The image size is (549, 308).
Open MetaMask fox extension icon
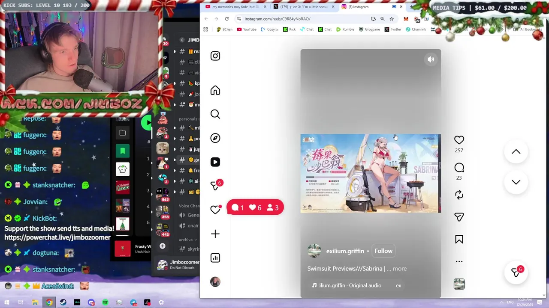click(x=406, y=19)
